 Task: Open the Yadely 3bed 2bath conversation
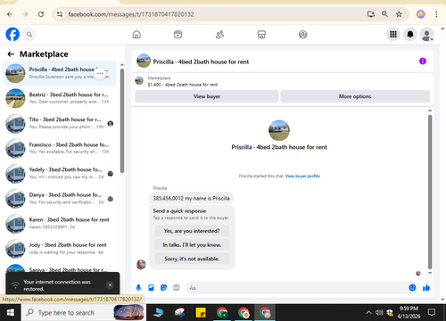click(60, 173)
